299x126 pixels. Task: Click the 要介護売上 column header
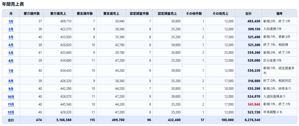point(58,14)
